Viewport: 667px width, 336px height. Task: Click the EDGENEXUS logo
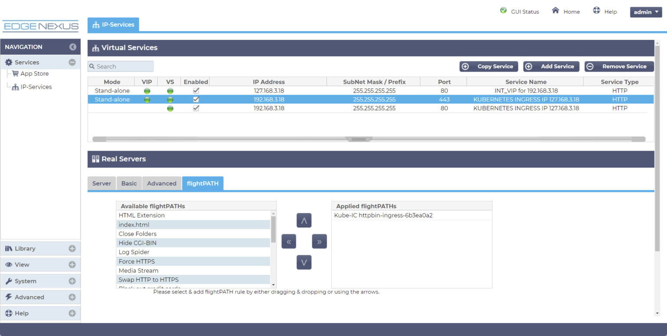40,26
